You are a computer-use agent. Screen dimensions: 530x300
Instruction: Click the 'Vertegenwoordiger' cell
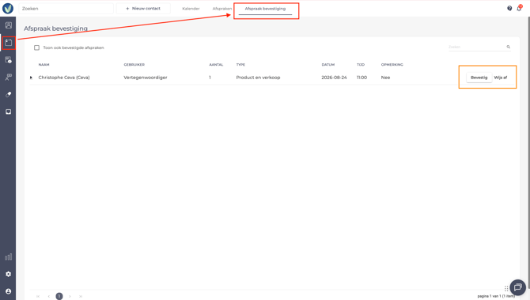146,78
